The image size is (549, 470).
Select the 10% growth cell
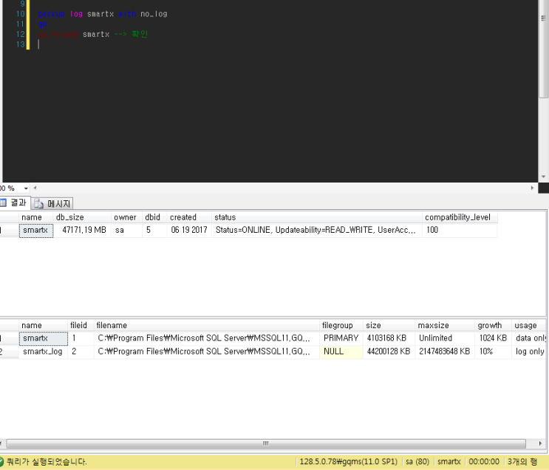(x=493, y=352)
